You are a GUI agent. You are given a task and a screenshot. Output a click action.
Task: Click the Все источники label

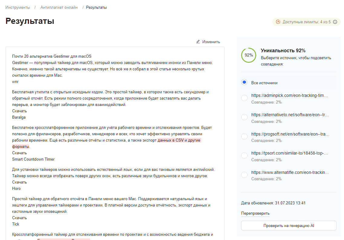[x=264, y=83]
